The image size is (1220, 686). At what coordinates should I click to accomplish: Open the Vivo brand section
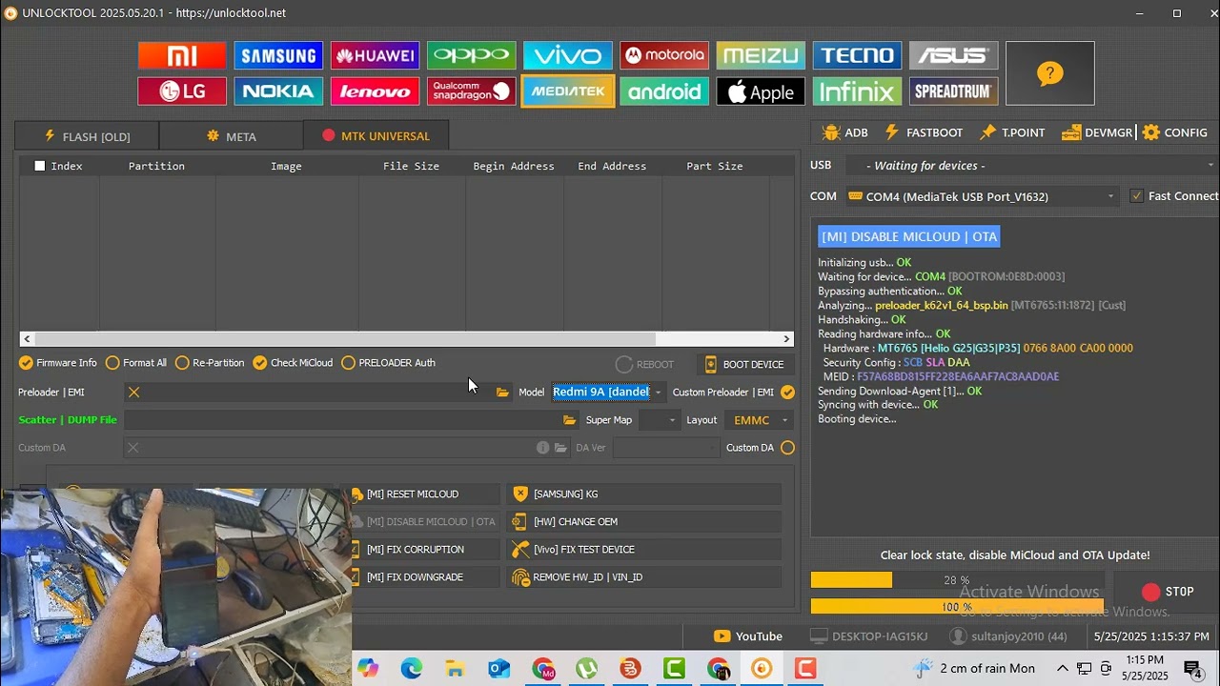coord(567,55)
